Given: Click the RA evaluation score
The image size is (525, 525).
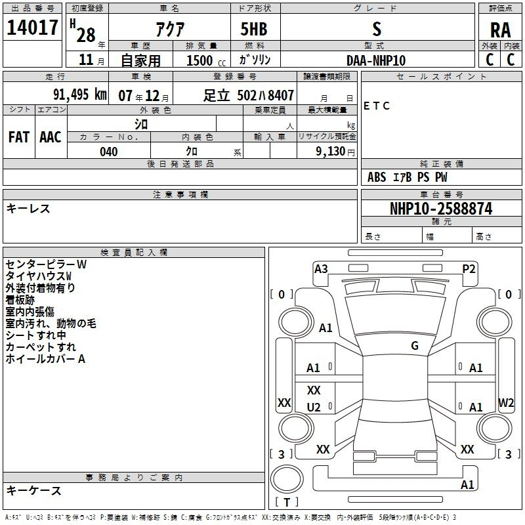Looking at the screenshot, I should (x=500, y=30).
